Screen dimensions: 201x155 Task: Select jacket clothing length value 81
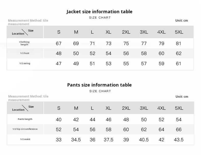[x=179, y=44]
